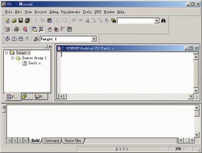Switch to the Command output tab
Viewport: 202px width, 153px height.
click(52, 141)
